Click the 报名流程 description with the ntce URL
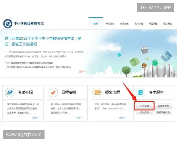Screen dimensions: 177x142 (110, 106)
